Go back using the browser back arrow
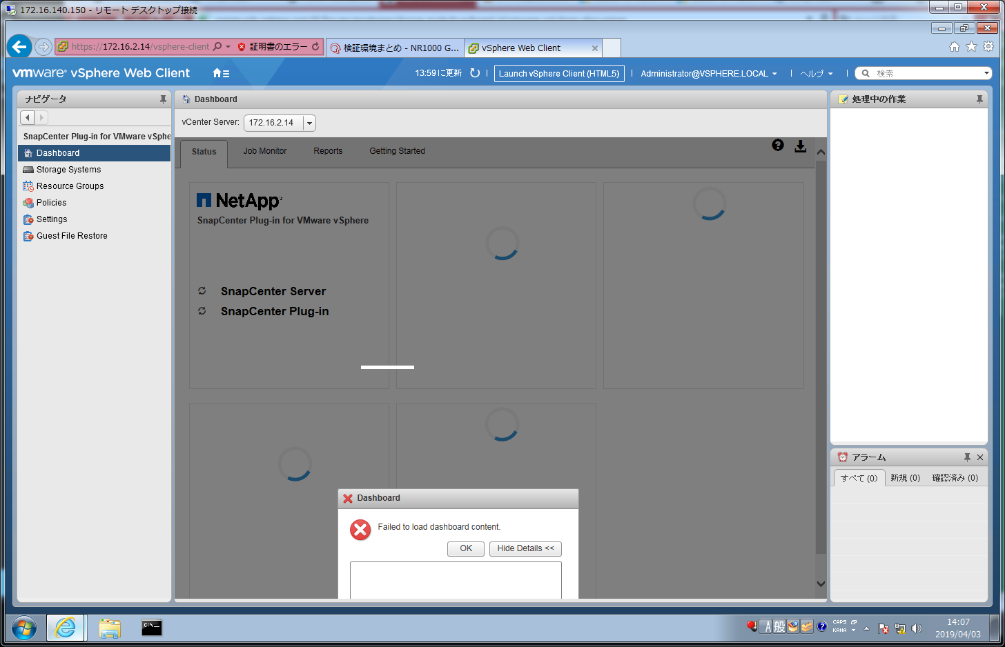The image size is (1005, 647). coord(19,47)
